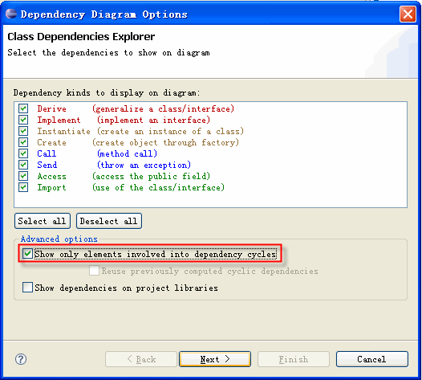Uncheck the Implement dependency checkbox
This screenshot has width=422, height=380.
[23, 120]
